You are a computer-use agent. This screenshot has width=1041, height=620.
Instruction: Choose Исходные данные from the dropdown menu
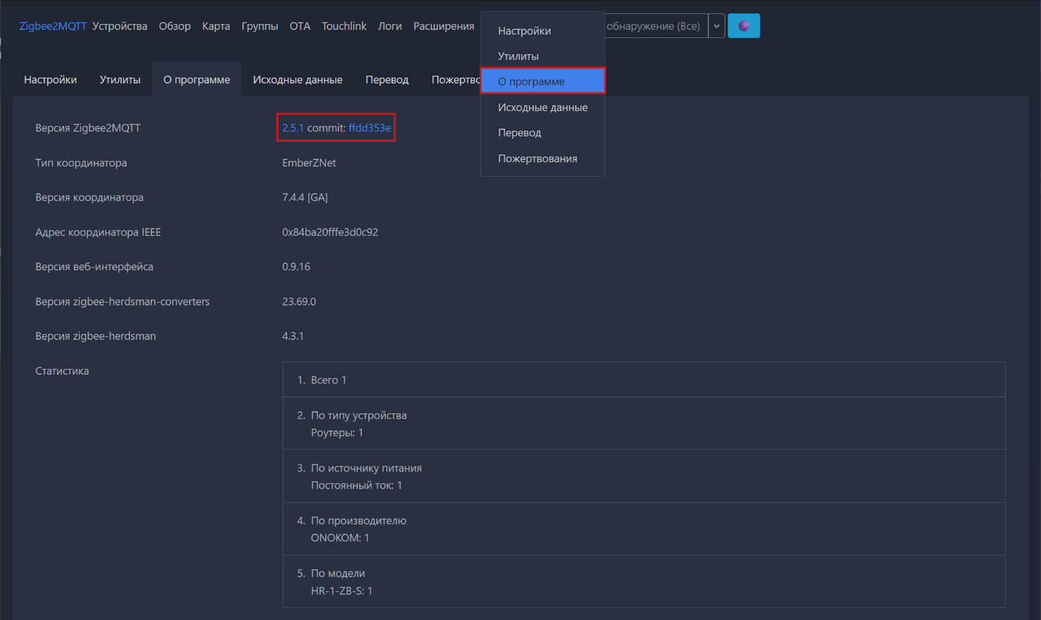[x=542, y=107]
